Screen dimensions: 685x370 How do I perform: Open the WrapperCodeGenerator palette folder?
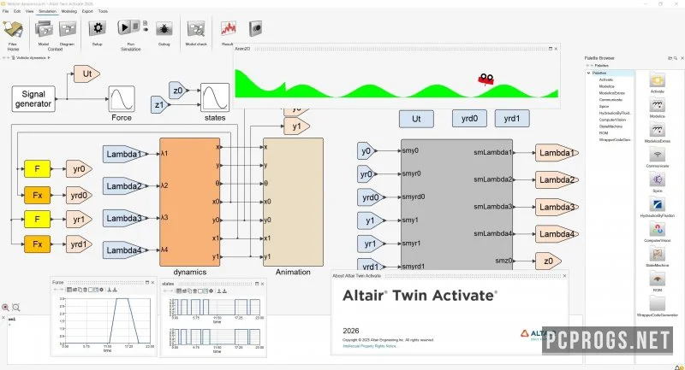[x=657, y=304]
